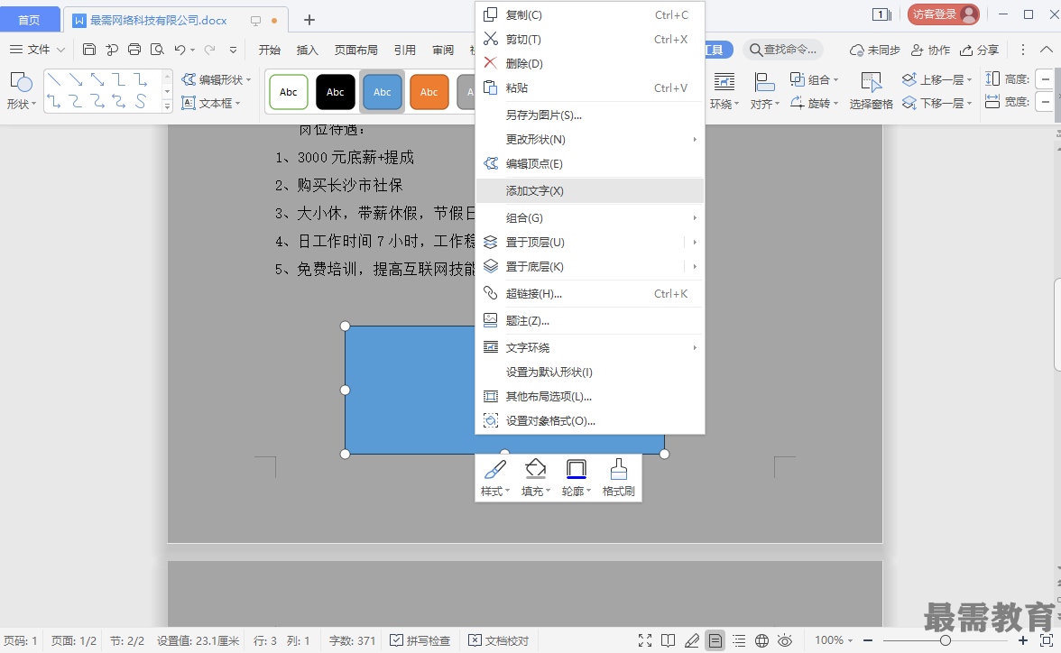Viewport: 1061px width, 653px height.
Task: Switch to reading mode book icon in status bar
Action: (668, 640)
